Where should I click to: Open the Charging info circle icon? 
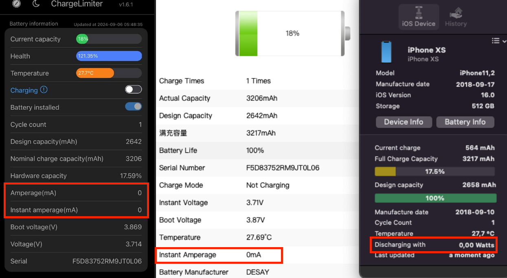tap(44, 90)
